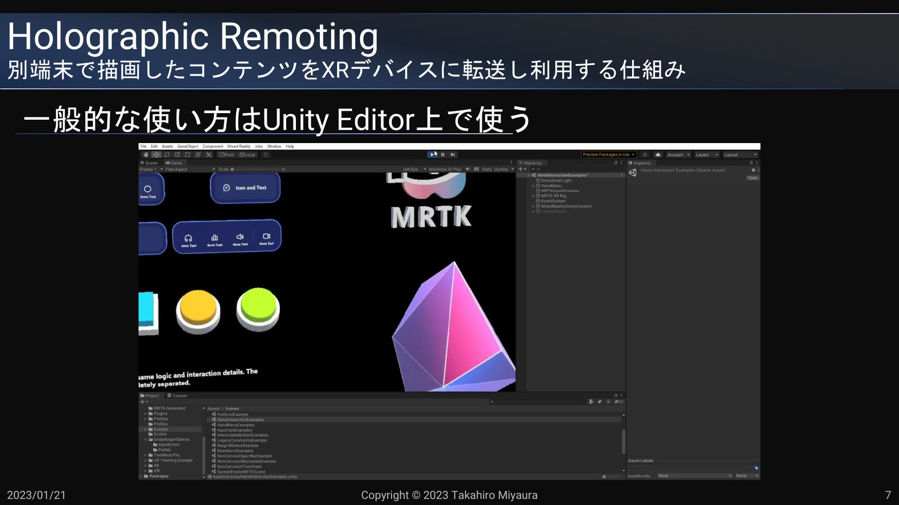Expand the MRTK XR Rig item
Image resolution: width=899 pixels, height=505 pixels.
533,196
